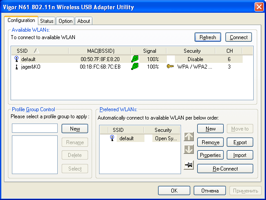The height and width of the screenshot is (200, 266).
Task: Click the Отмена cancel button
Action: 210,191
